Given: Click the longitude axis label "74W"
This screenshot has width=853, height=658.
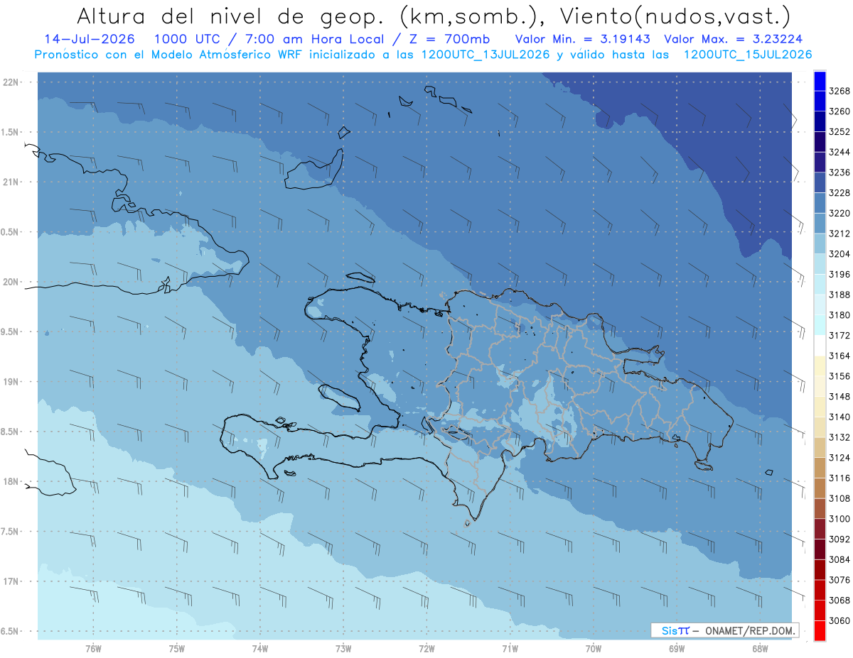Looking at the screenshot, I should tap(259, 648).
